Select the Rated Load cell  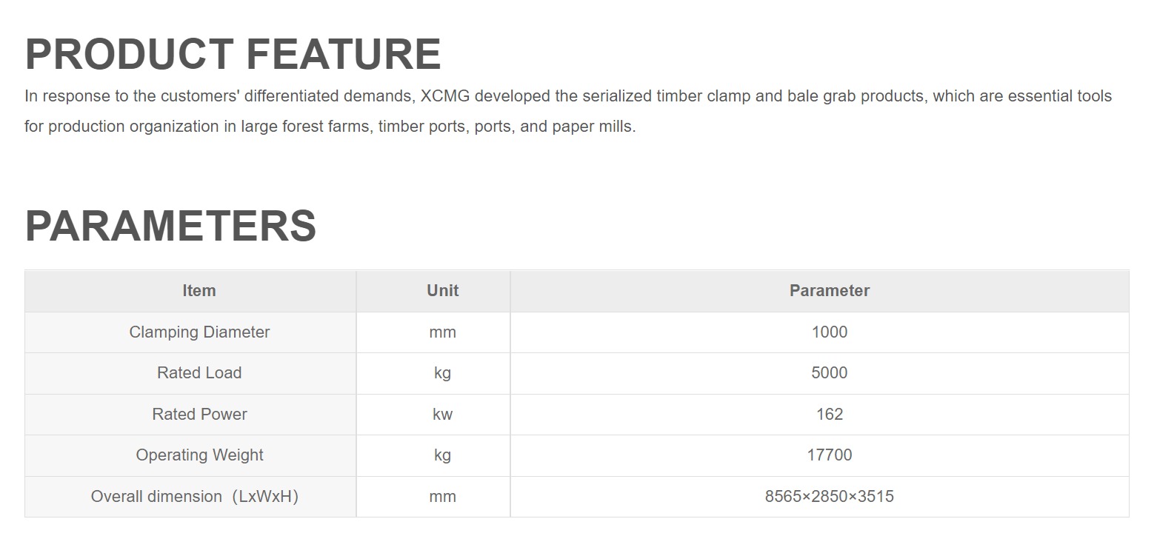pyautogui.click(x=199, y=373)
